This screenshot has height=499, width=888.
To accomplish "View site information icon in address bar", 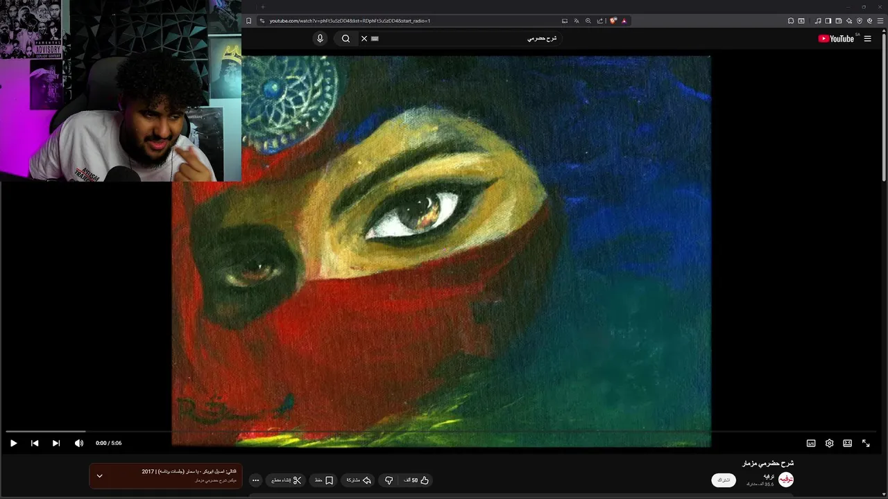I will [x=262, y=21].
